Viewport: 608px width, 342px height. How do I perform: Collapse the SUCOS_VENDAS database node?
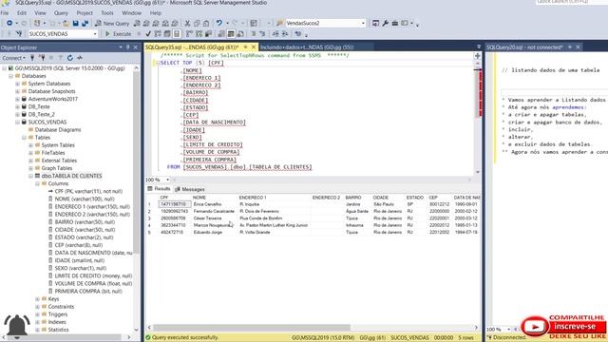click(17, 123)
